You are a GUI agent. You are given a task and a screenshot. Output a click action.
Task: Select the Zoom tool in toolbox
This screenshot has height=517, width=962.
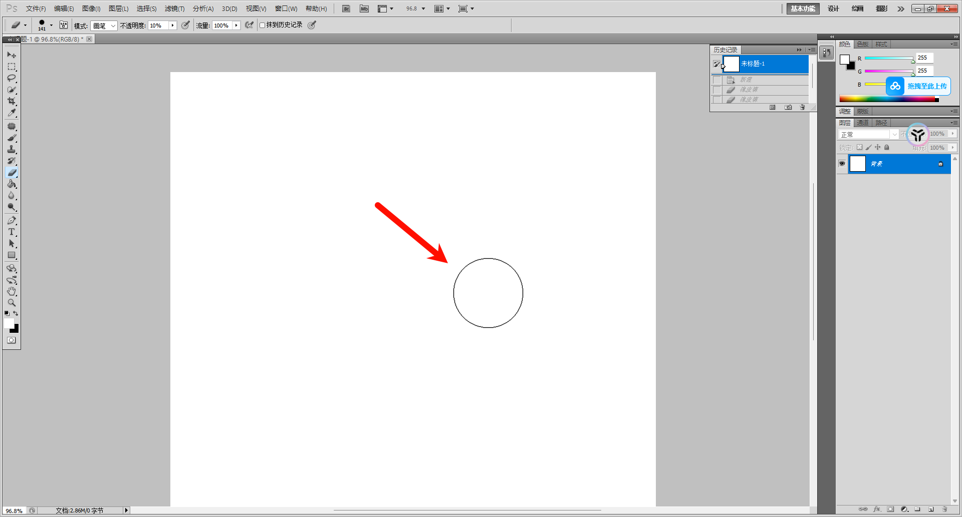click(x=12, y=303)
